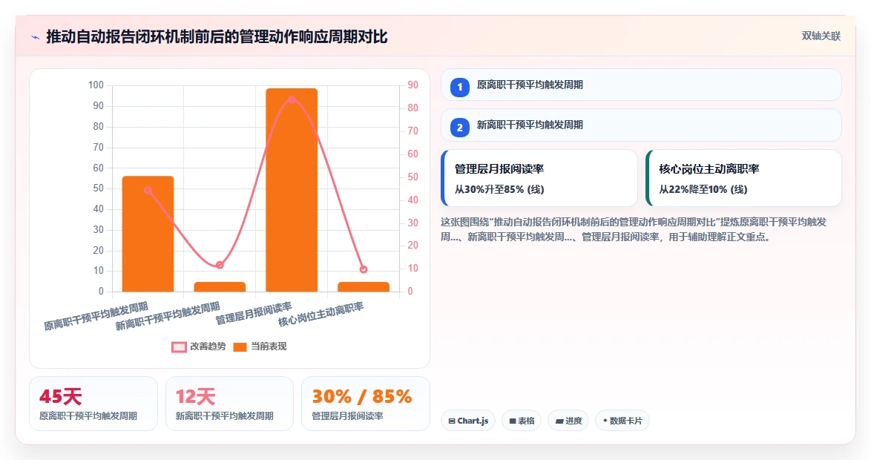Click the line point above 新离职干预平均触发周期 bar

tap(220, 265)
